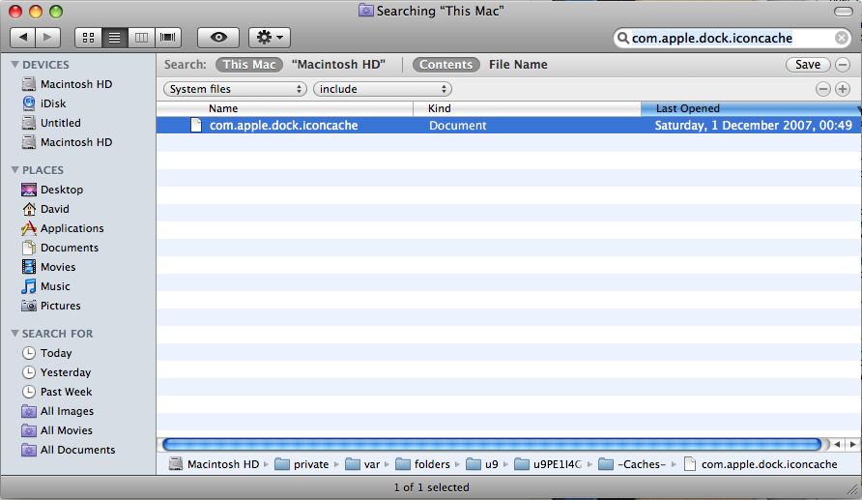Set search scope to "Macintosh HD"
Viewport: 862px width, 500px height.
pos(338,65)
